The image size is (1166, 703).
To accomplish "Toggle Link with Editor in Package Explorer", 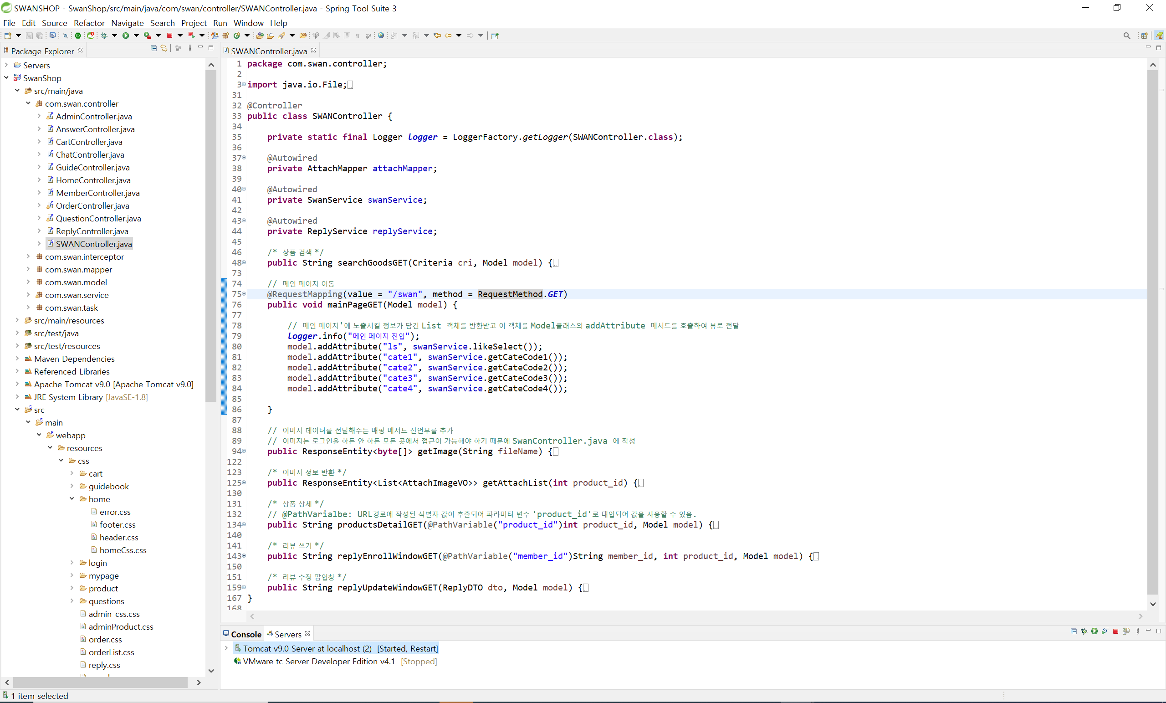I will click(x=164, y=48).
